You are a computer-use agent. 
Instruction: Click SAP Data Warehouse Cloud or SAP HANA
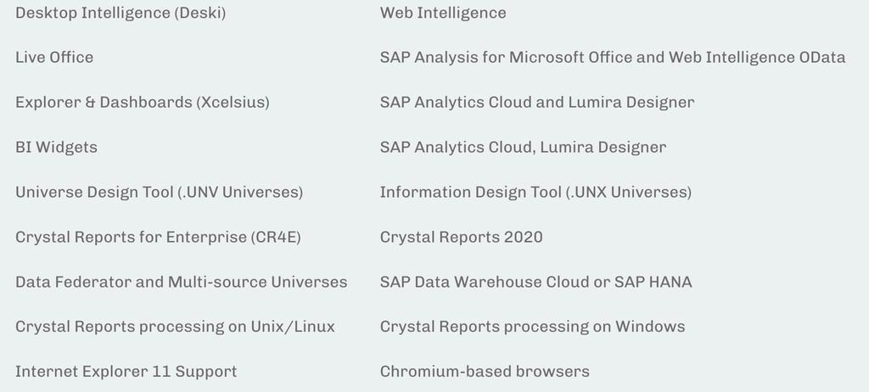[535, 283]
